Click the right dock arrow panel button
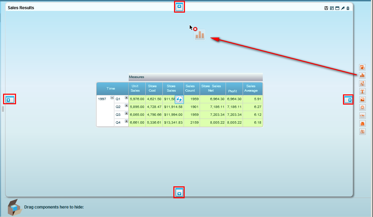Screen dimensions: 373x217 click(x=348, y=99)
